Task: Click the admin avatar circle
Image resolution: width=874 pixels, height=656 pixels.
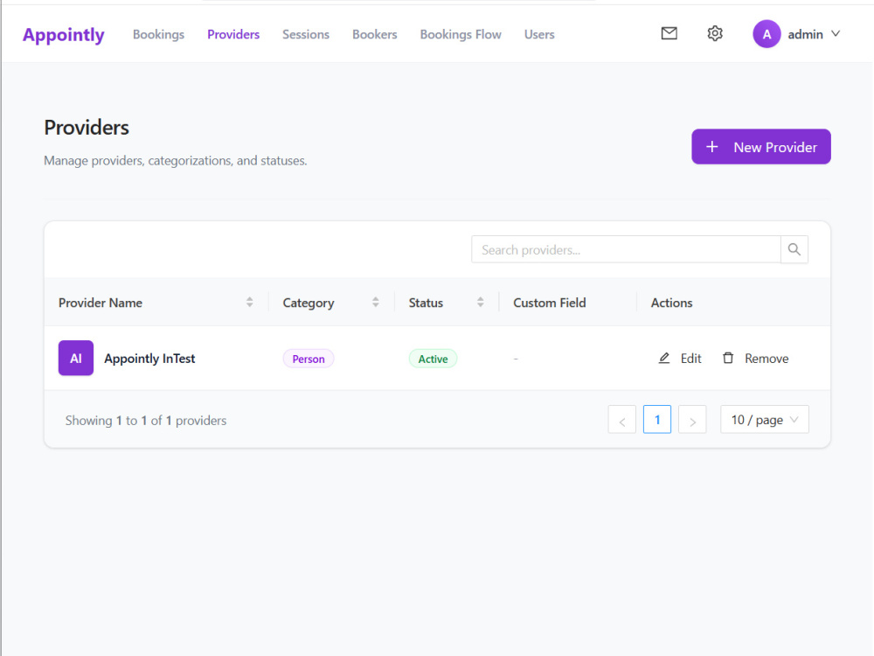Action: (x=766, y=34)
